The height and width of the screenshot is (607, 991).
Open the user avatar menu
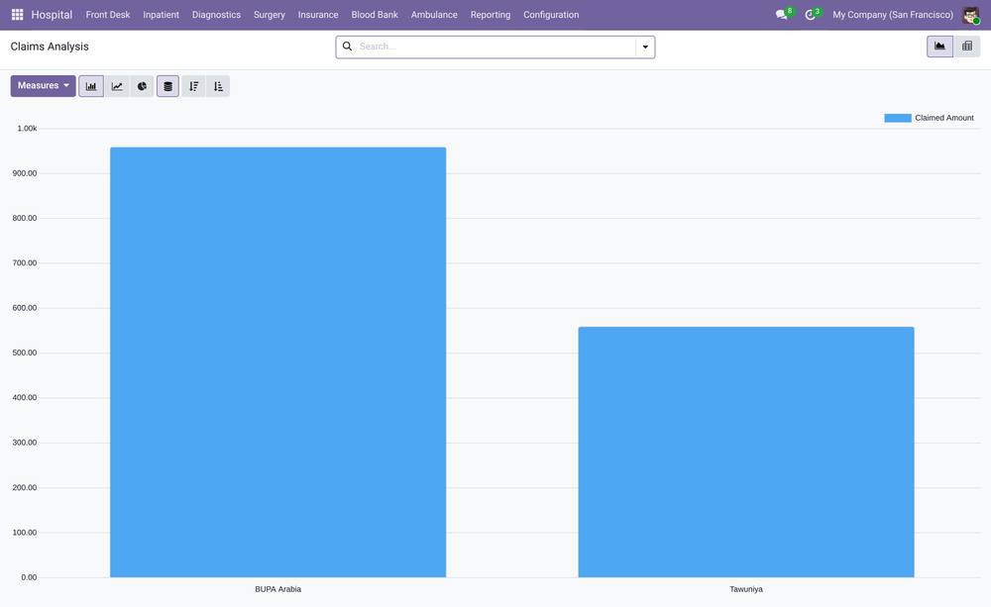tap(971, 15)
